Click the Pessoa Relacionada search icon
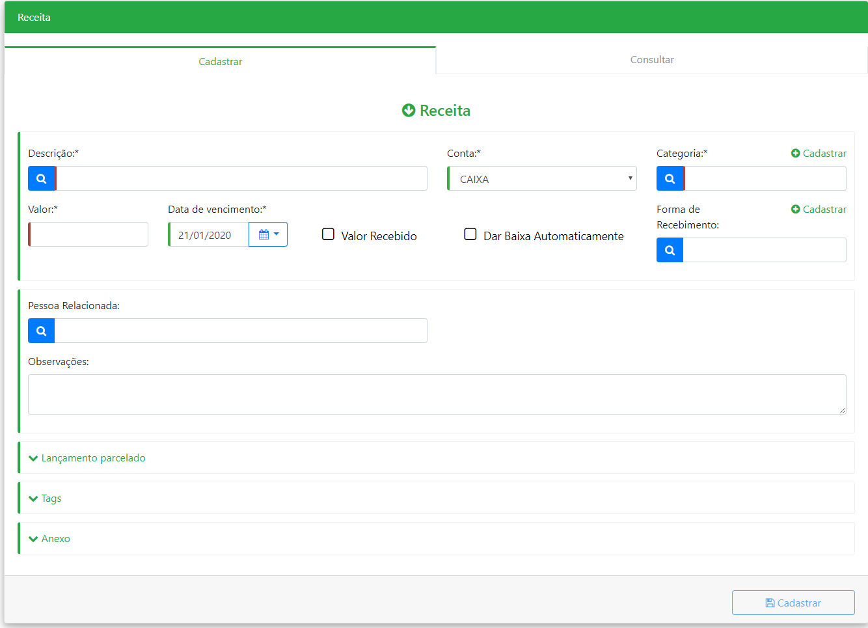Image resolution: width=868 pixels, height=628 pixels. [x=42, y=331]
